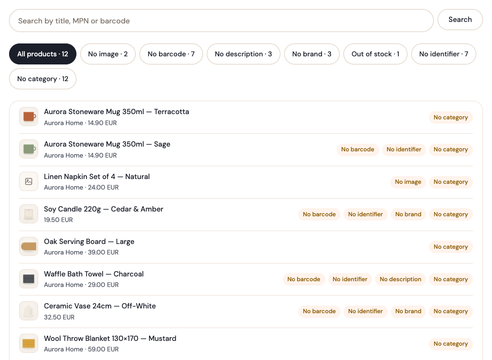Show Out of stock products
The image size is (492, 360).
375,54
